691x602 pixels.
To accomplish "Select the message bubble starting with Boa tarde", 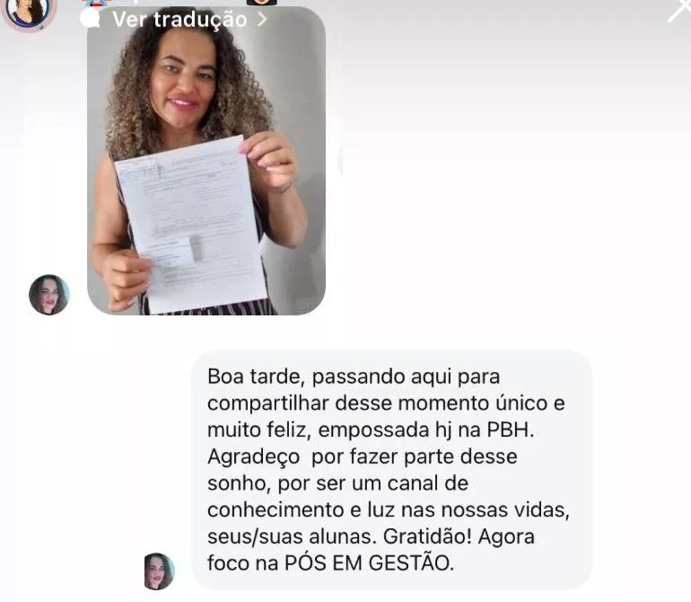I will 391,470.
